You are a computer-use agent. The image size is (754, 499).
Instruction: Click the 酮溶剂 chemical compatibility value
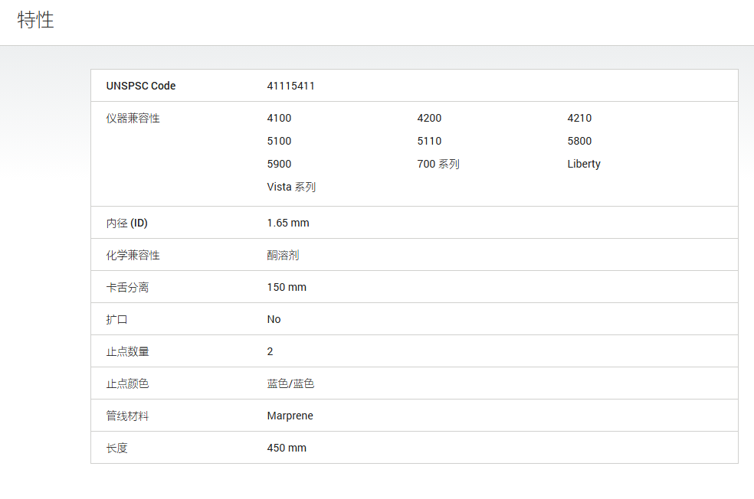tap(283, 256)
